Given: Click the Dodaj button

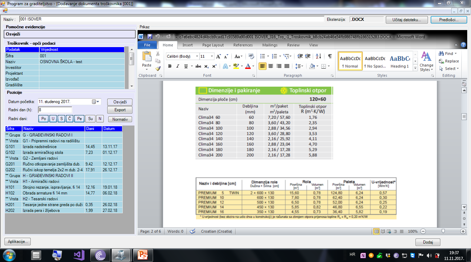Looking at the screenshot, I should tap(428, 242).
